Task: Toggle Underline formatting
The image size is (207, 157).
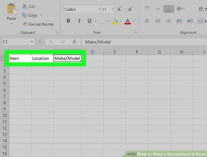Action: [x=89, y=21]
